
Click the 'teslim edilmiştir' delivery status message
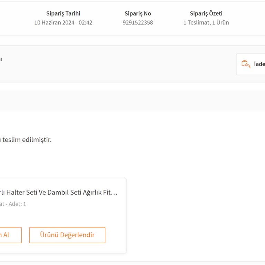point(27,140)
